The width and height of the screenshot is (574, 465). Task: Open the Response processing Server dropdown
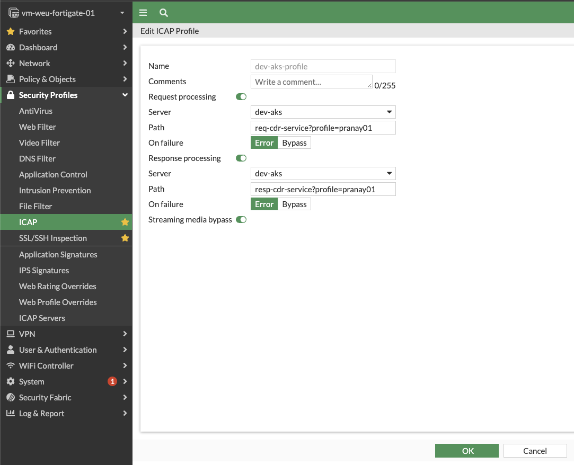[x=323, y=174]
